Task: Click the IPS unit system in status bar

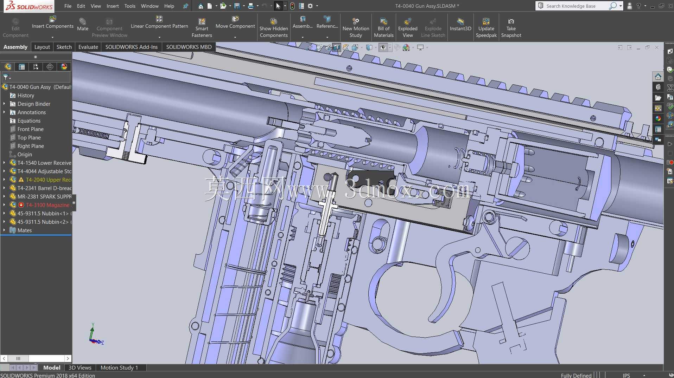Action: coord(627,376)
